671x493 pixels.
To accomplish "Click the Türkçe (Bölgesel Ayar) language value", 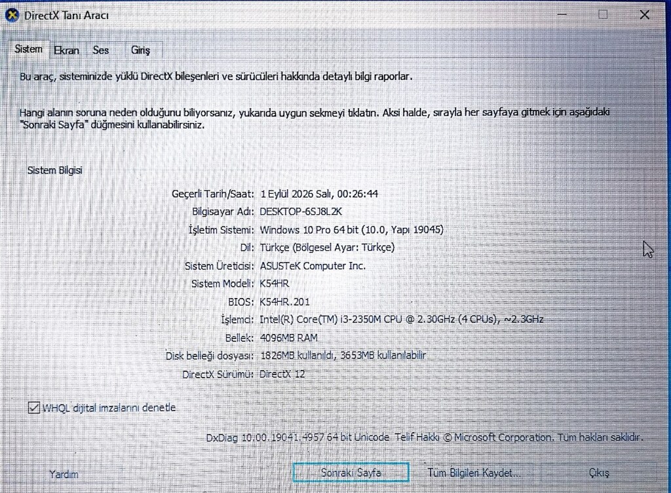I will coord(328,247).
